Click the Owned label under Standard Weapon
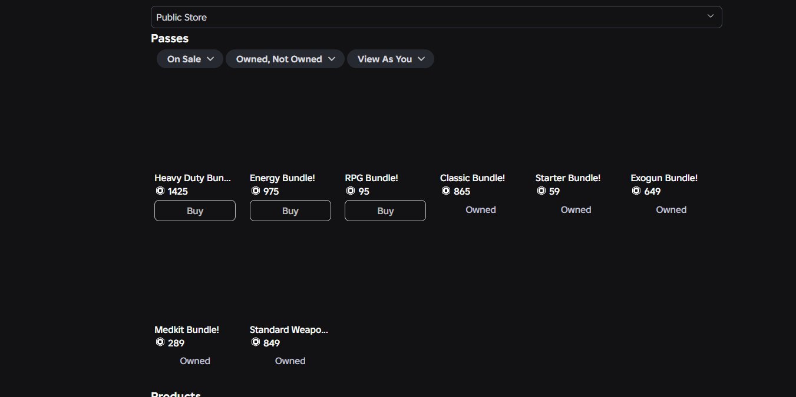The image size is (796, 397). pos(290,361)
